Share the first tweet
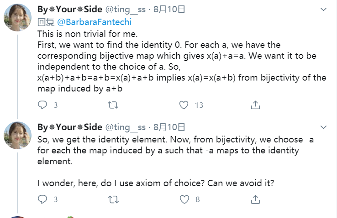 tap(256, 105)
